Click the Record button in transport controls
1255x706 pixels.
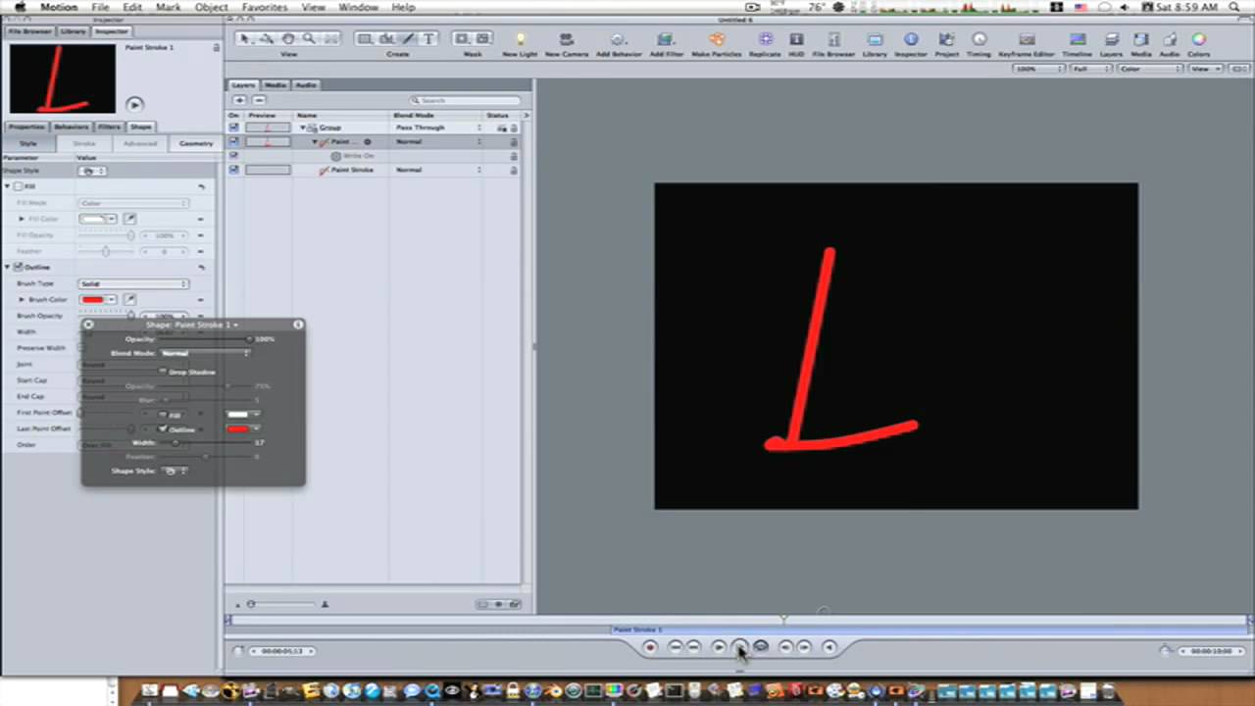650,647
